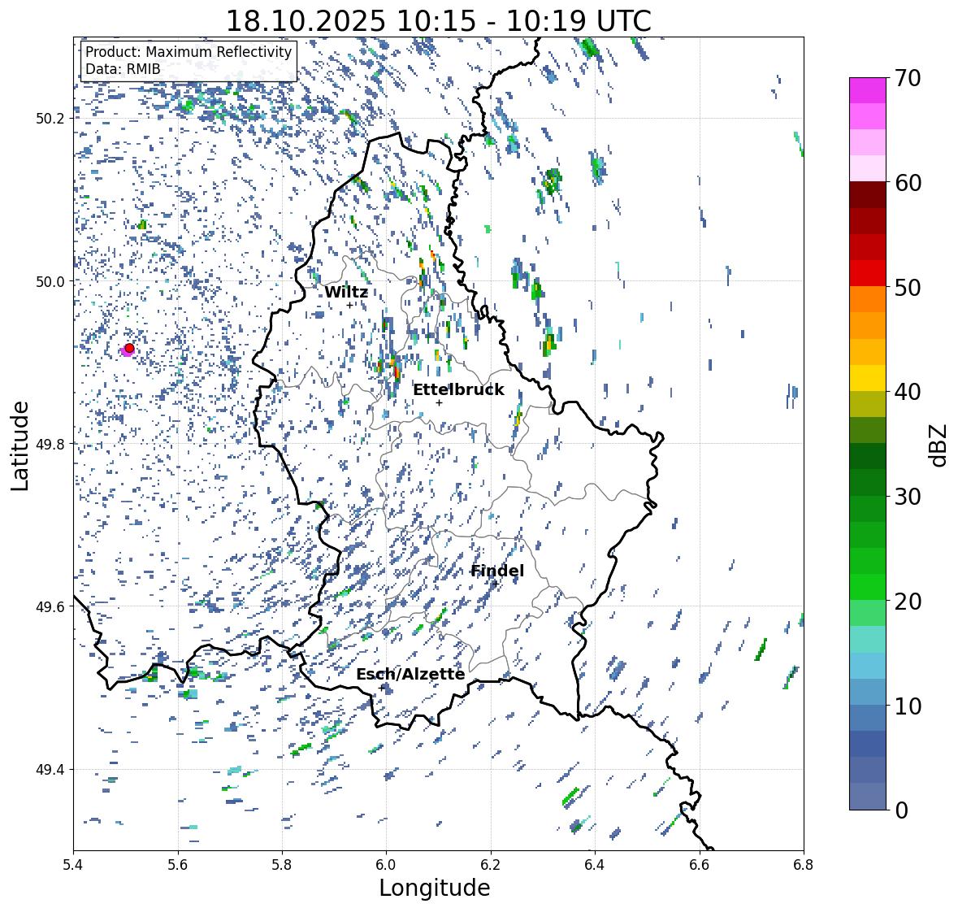Screen dimensions: 958x908
Task: Click the plot title '18.10.2025 10:15 - 10:19 UTC'
Action: 439,20
